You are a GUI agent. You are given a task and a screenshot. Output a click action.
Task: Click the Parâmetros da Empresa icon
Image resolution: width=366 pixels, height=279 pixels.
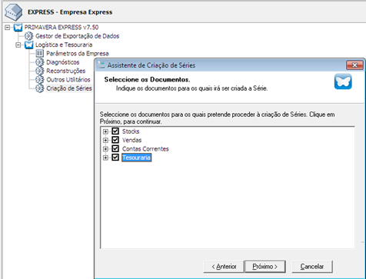click(x=40, y=54)
